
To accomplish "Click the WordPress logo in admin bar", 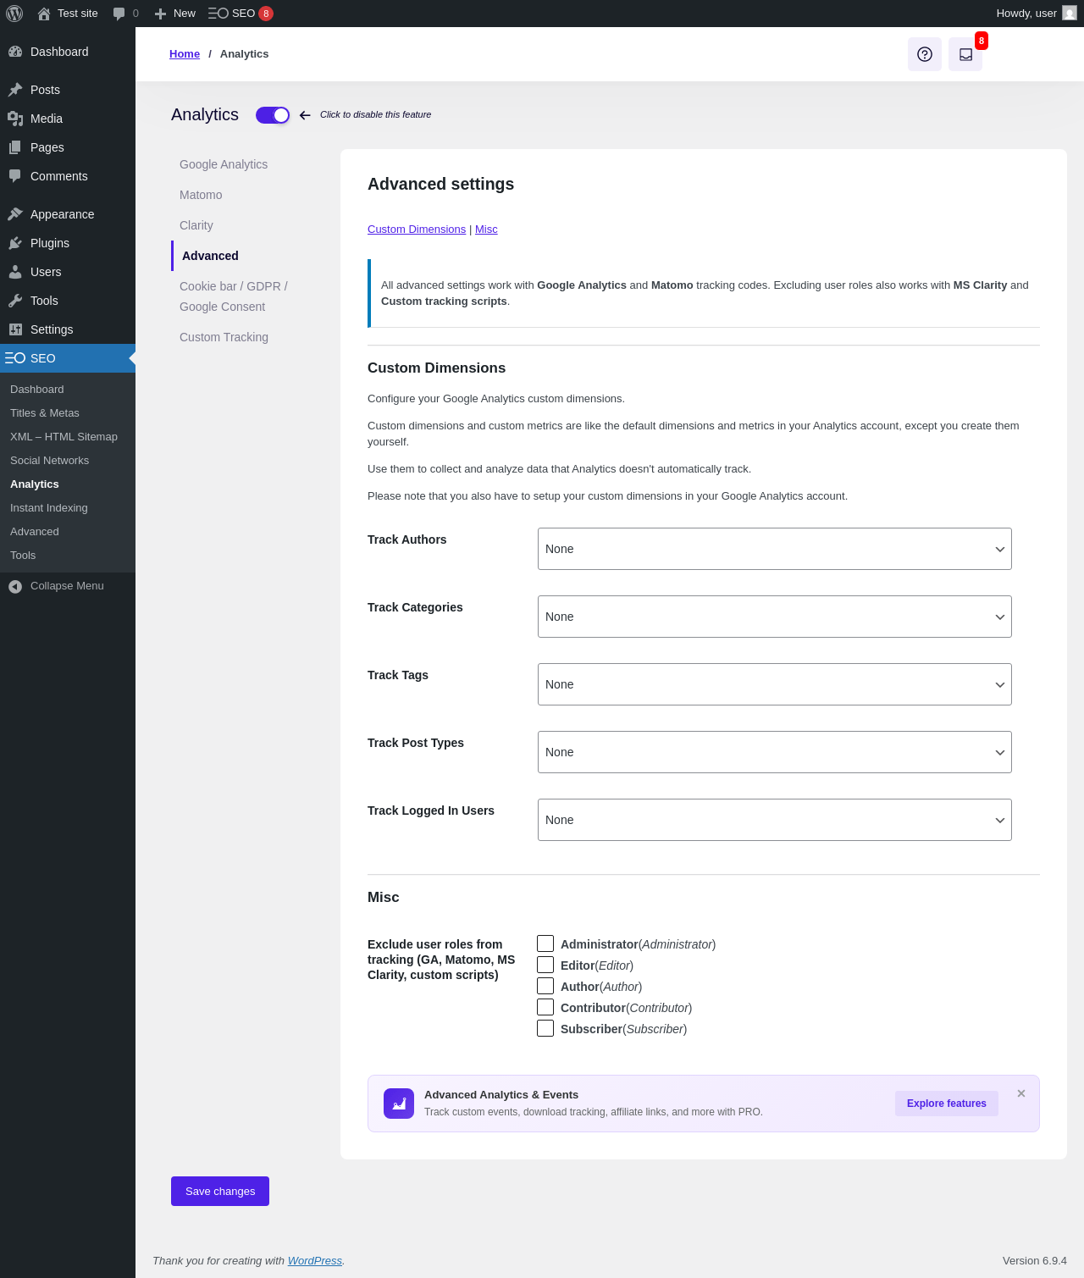I will coord(14,14).
